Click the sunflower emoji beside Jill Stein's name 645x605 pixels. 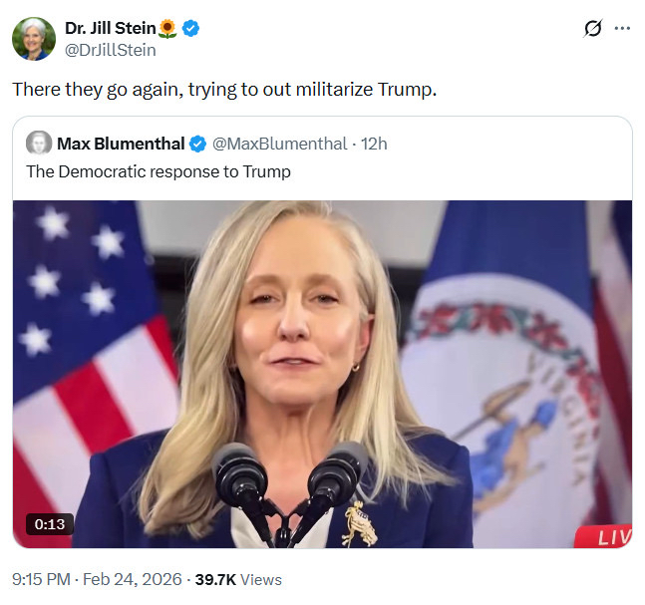coord(167,29)
